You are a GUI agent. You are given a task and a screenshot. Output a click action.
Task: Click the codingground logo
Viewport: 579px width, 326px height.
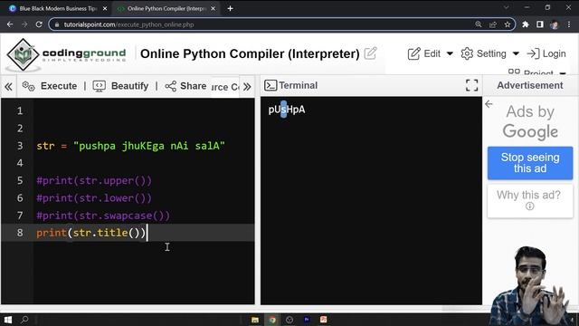66,54
